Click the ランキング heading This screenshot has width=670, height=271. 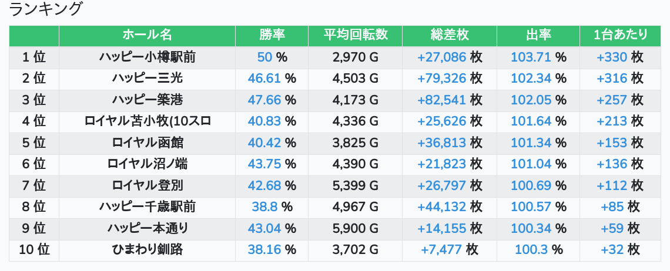point(46,9)
